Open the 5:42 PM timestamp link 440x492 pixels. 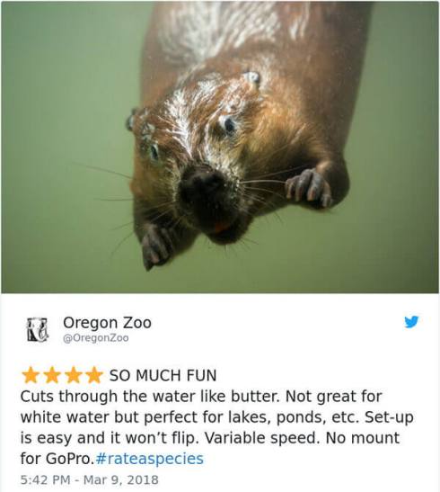coord(45,479)
